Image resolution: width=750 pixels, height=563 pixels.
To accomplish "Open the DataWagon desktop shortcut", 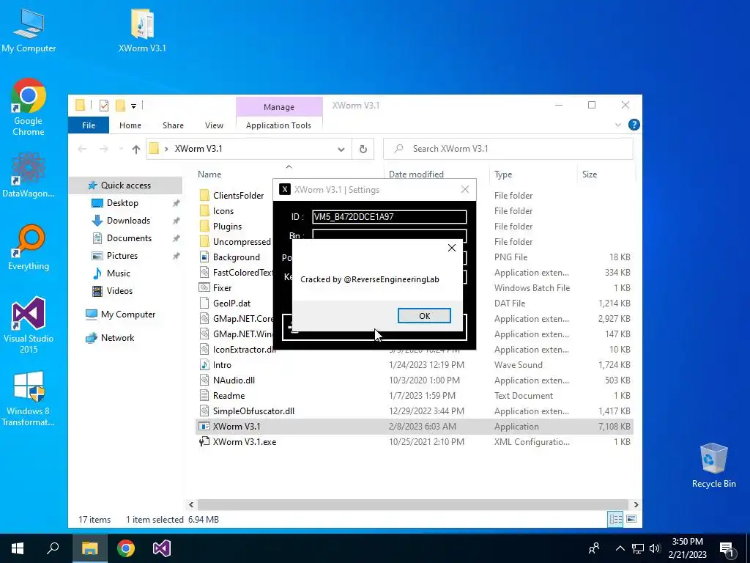I will (29, 174).
